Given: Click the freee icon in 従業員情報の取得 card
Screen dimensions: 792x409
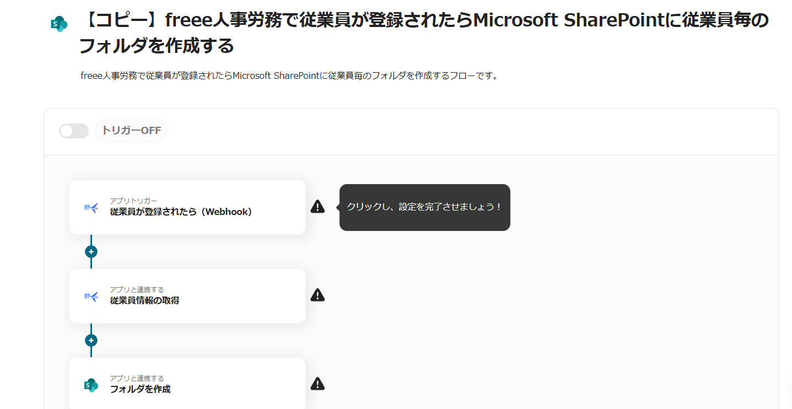Looking at the screenshot, I should tap(91, 296).
